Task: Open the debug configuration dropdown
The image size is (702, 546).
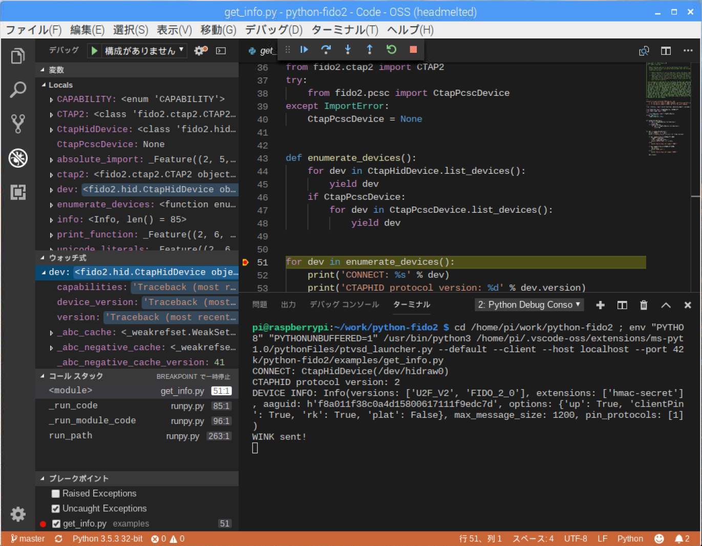Action: (143, 51)
